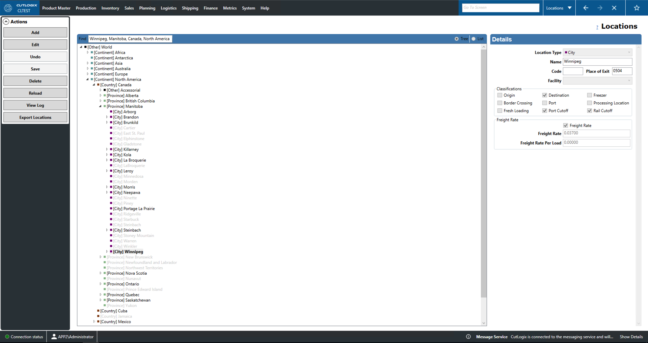Open help via the question mark near Locations title
The height and width of the screenshot is (343, 648).
tap(597, 27)
